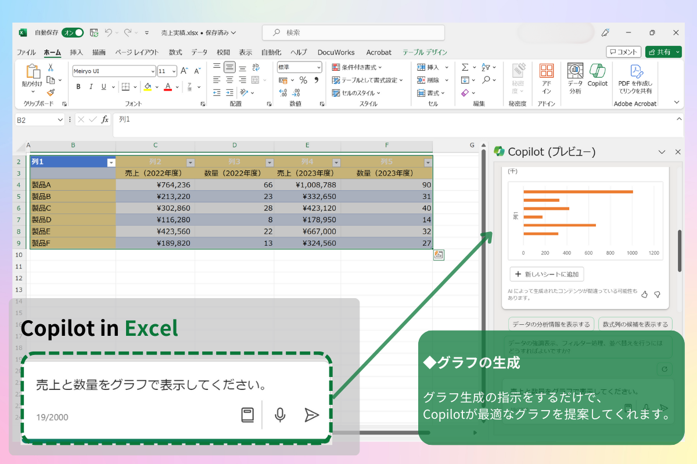Toggle Center horizontal alignment

229,80
